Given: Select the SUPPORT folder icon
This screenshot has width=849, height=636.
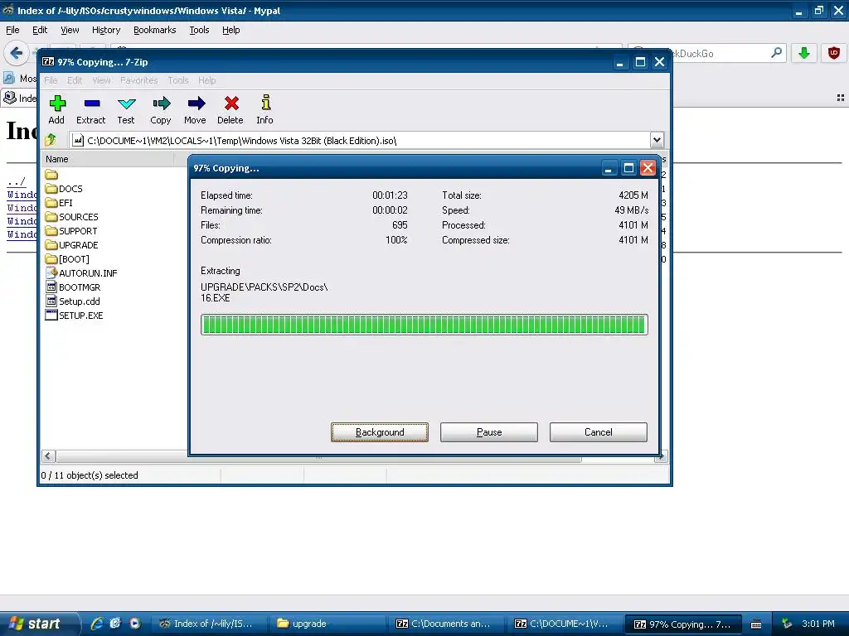Looking at the screenshot, I should [x=51, y=231].
